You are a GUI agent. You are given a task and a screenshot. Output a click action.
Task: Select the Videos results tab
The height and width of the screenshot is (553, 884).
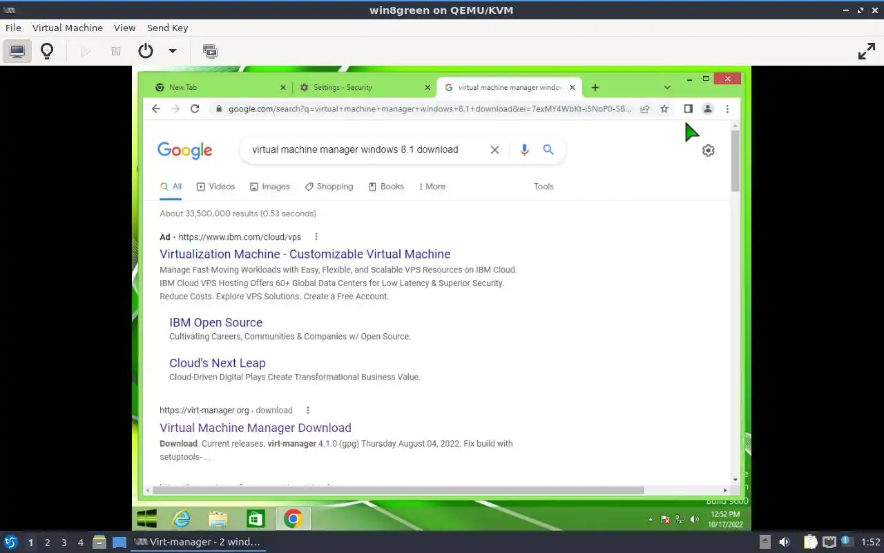click(x=216, y=187)
